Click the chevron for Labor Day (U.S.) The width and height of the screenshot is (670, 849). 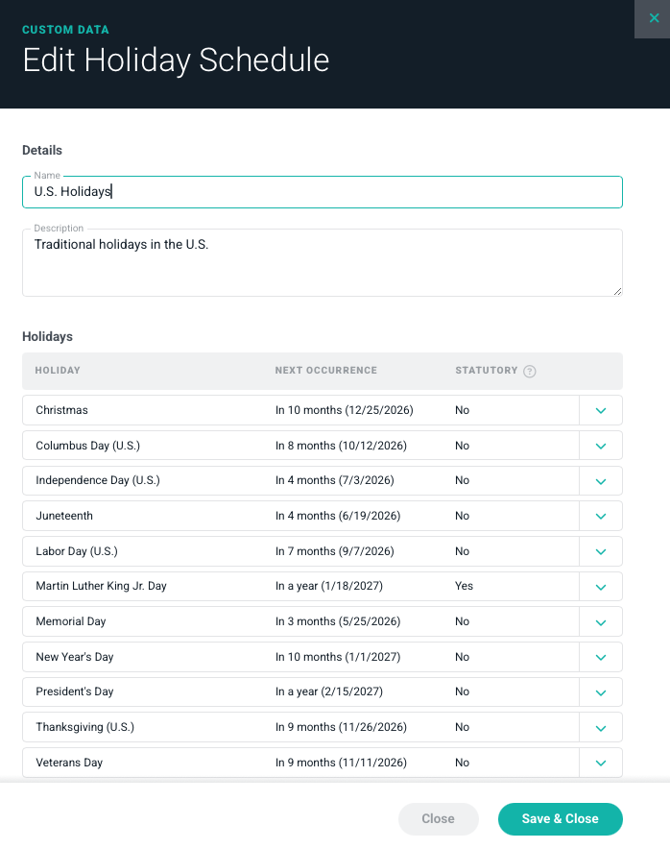point(601,551)
